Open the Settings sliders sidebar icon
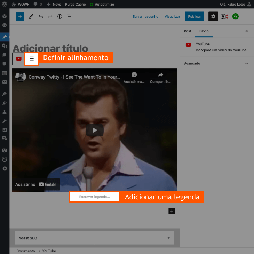 tap(5, 130)
